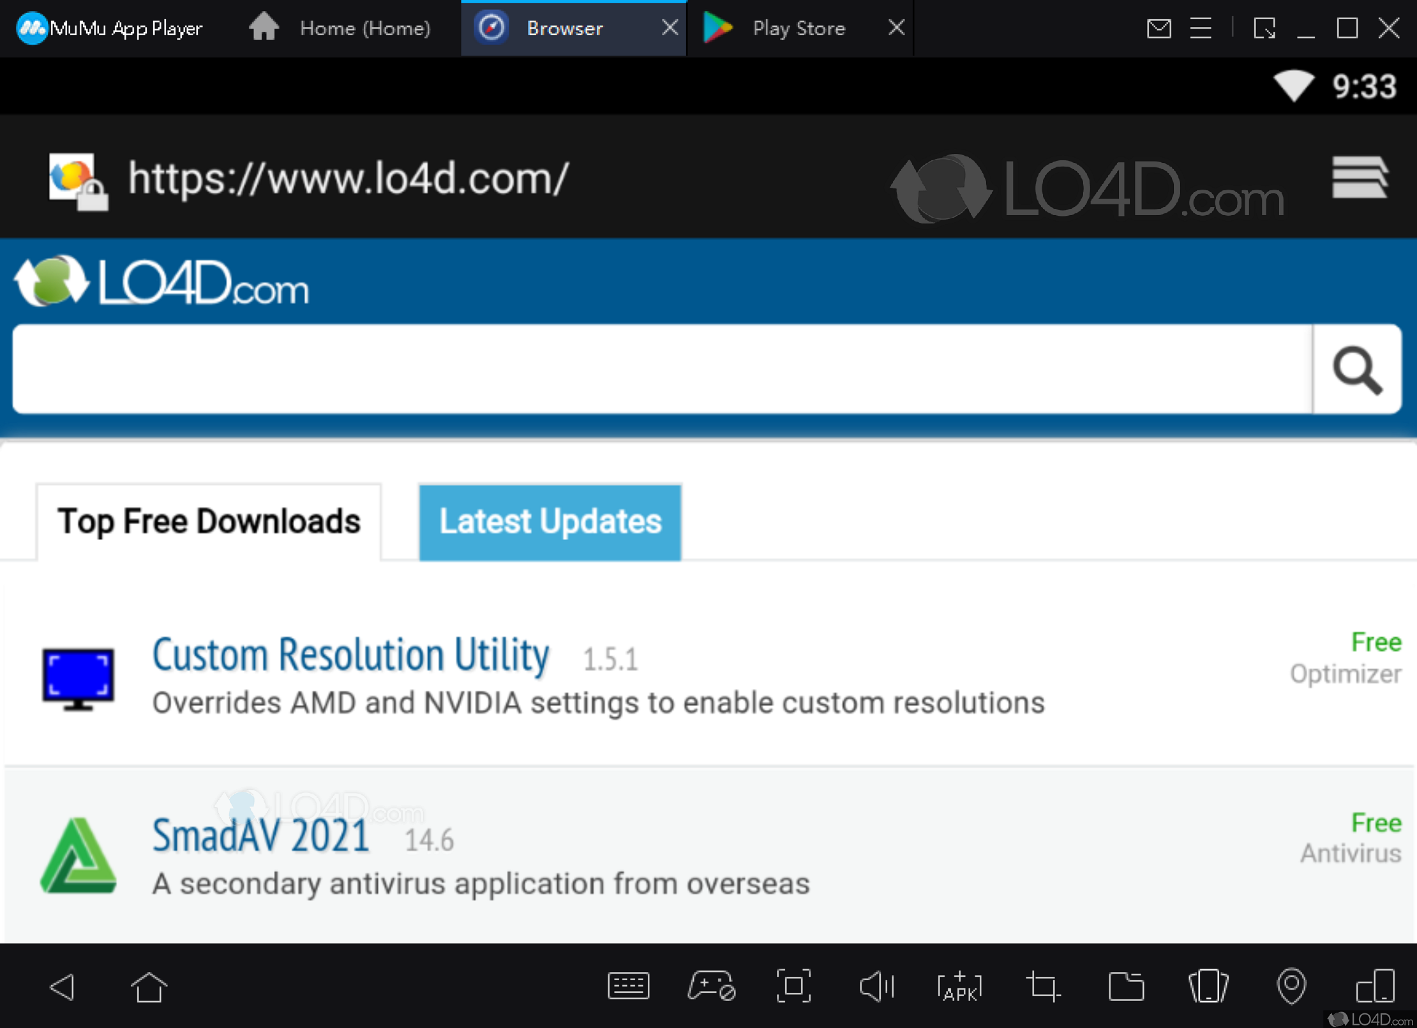1417x1028 pixels.
Task: Click the LO4D search input field
Action: click(x=662, y=369)
